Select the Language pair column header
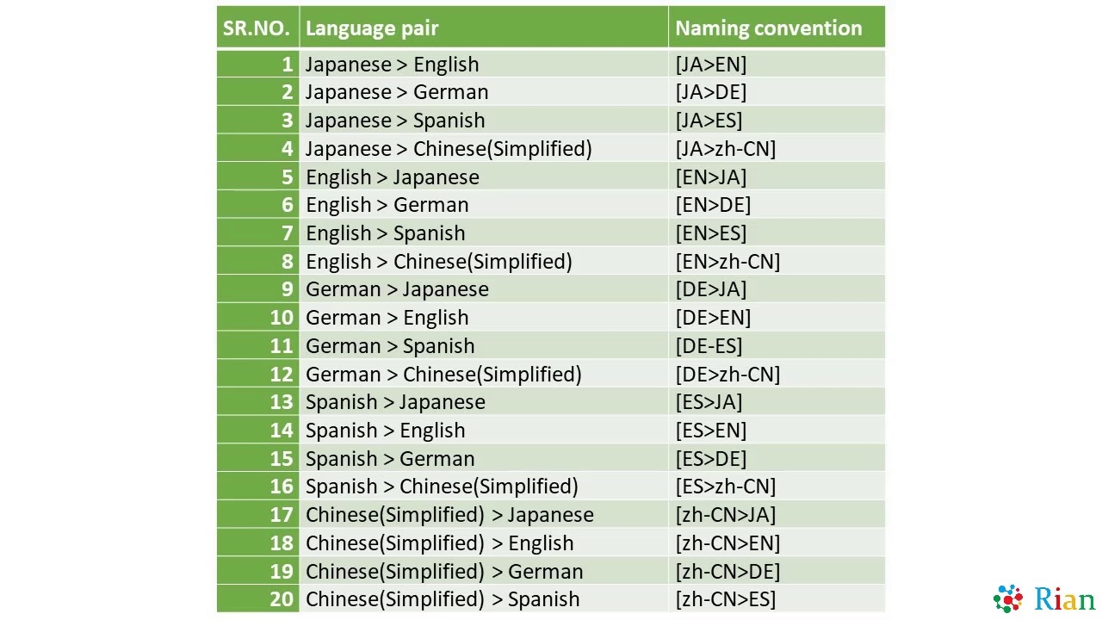 372,28
